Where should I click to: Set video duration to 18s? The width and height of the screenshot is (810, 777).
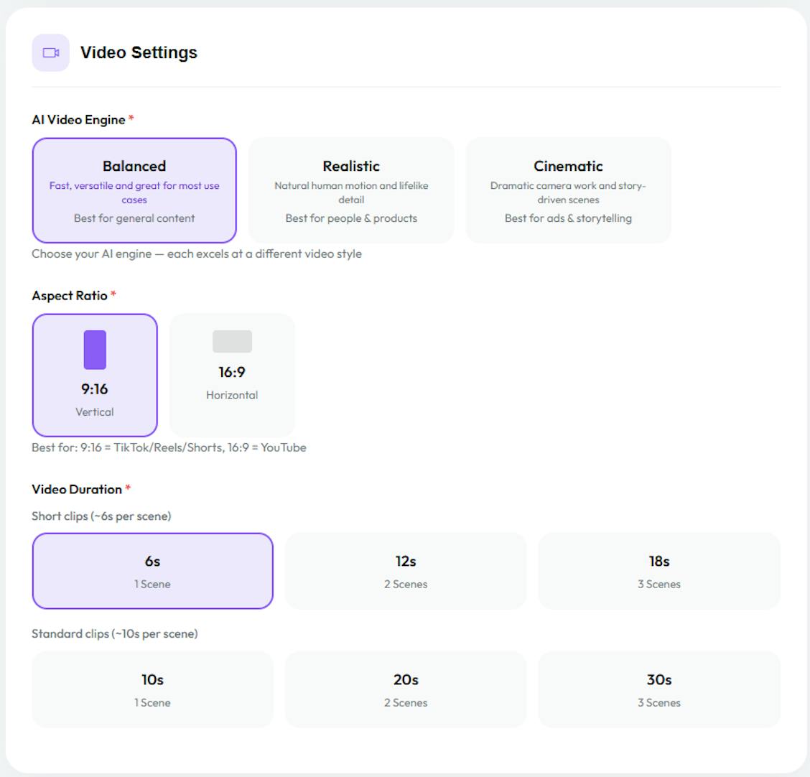click(658, 571)
